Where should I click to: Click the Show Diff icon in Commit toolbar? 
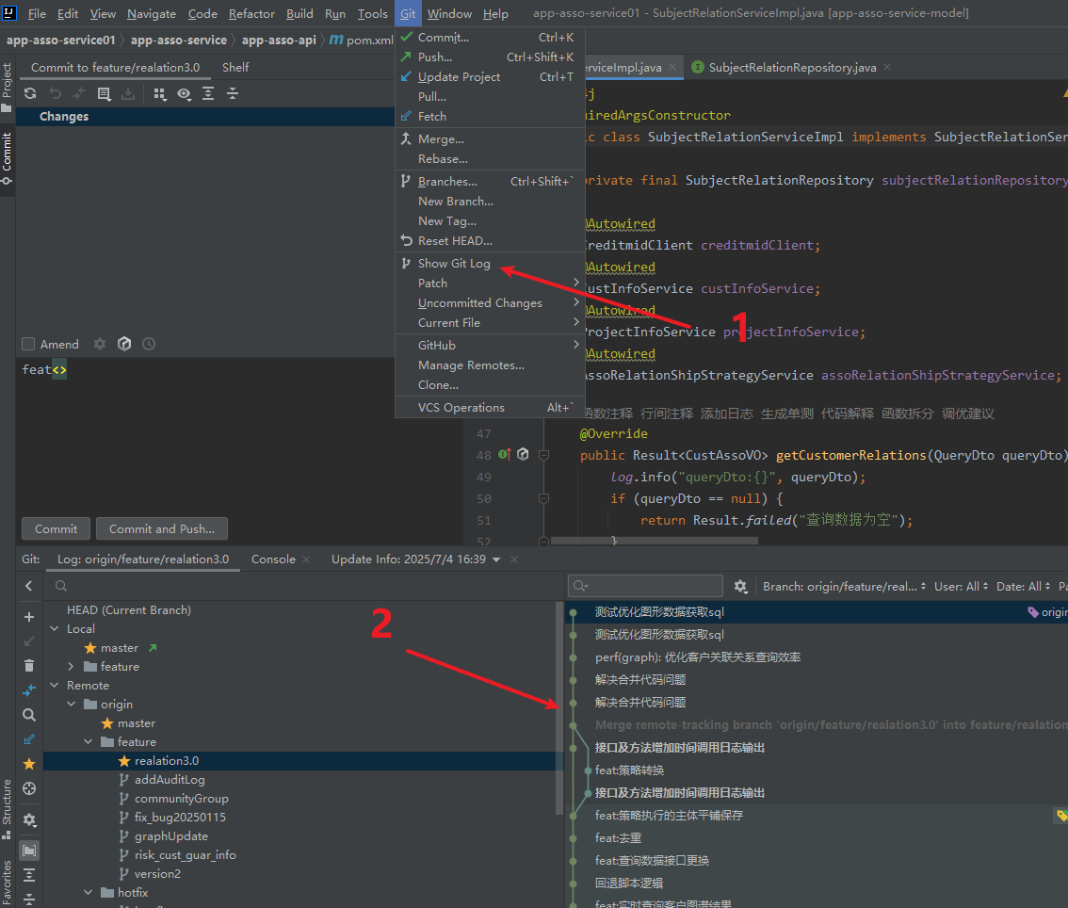79,94
